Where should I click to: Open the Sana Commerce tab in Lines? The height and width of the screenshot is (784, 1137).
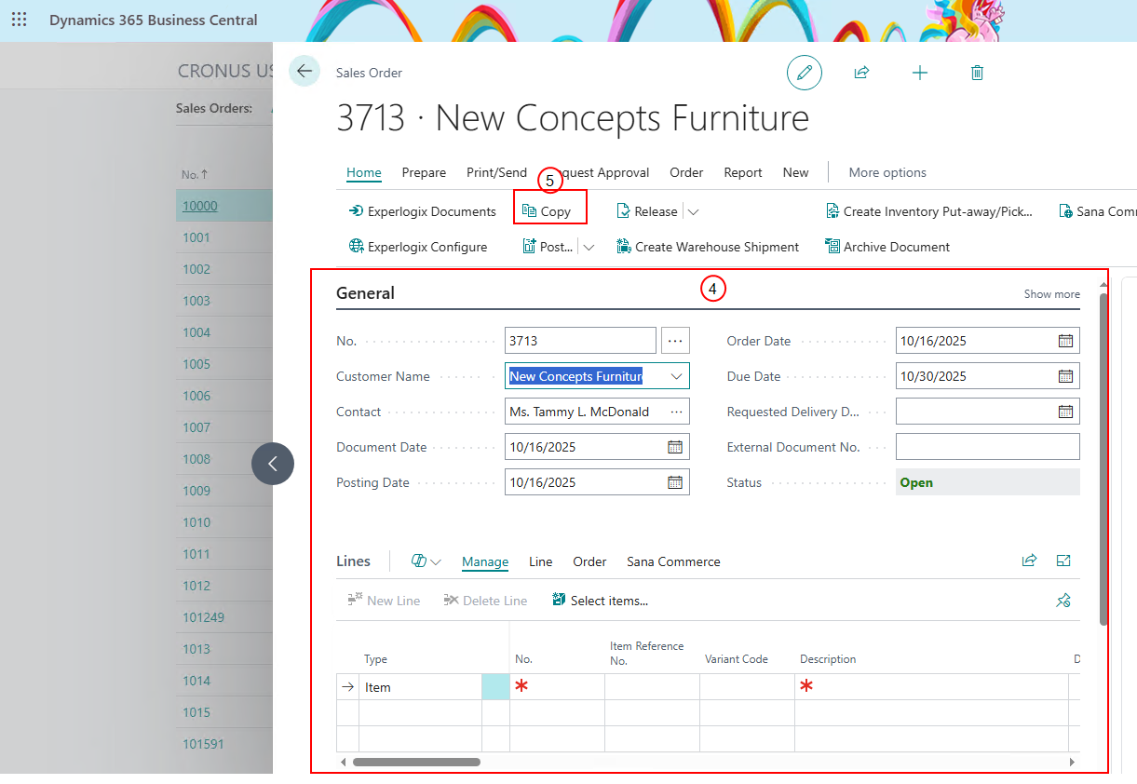click(x=673, y=561)
